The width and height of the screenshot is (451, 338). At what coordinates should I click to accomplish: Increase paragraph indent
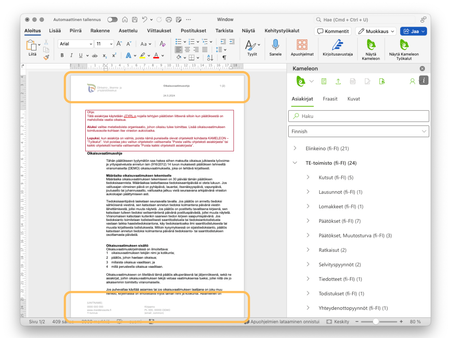coord(232,41)
